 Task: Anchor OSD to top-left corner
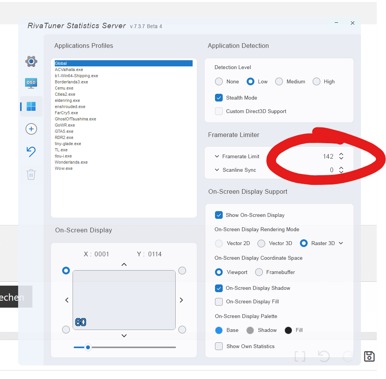click(66, 271)
